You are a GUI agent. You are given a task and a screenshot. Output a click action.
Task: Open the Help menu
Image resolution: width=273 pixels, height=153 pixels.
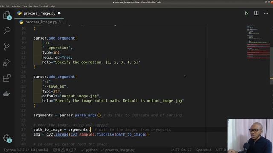coord(52,6)
